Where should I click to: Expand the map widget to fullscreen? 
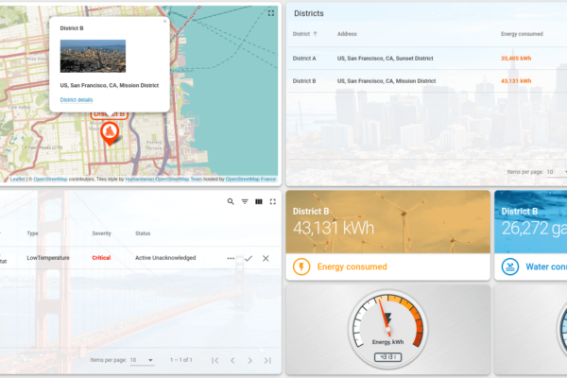tap(271, 13)
